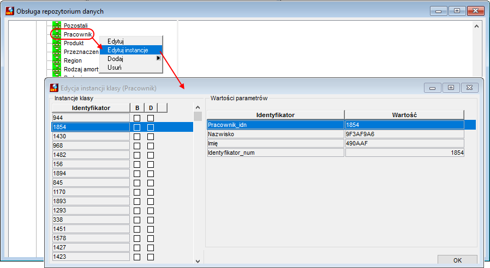Select instance 1430 in the list
Viewport: 490px width, 268px height.
(91, 136)
